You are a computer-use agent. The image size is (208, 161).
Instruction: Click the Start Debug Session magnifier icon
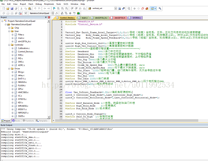coord(129,9)
